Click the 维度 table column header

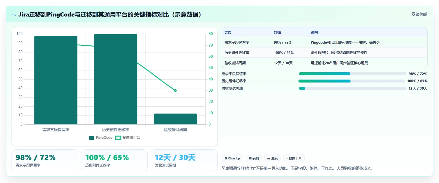228,32
